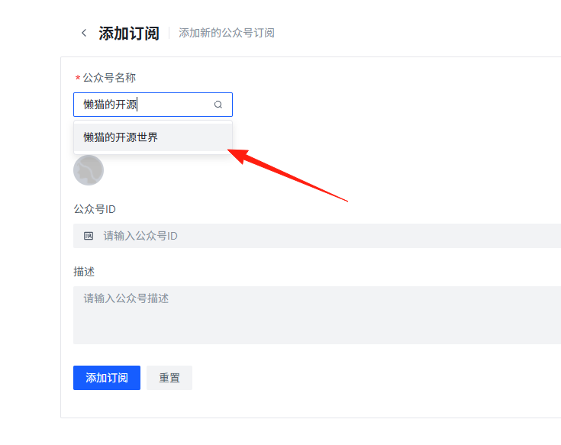Image resolution: width=561 pixels, height=445 pixels.
Task: Focus the 公众号名称 search input box
Action: (x=153, y=105)
